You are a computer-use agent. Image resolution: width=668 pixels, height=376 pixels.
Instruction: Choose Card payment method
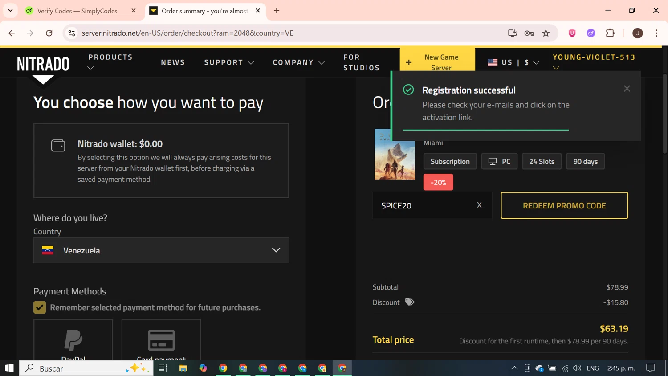(x=161, y=340)
